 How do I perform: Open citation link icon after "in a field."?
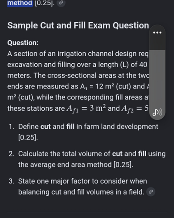(151, 192)
